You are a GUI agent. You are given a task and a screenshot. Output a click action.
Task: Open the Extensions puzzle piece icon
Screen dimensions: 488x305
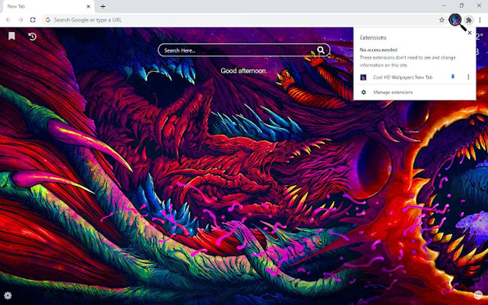click(x=469, y=20)
